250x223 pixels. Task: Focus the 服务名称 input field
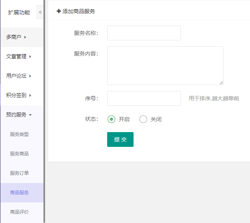tap(144, 33)
